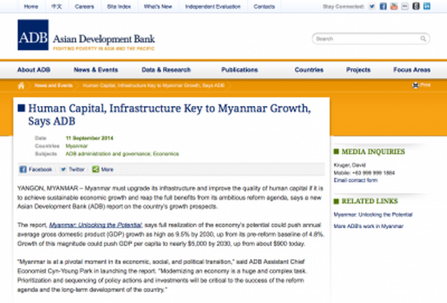447x303 pixels.
Task: Open Publications menu
Action: tap(239, 70)
